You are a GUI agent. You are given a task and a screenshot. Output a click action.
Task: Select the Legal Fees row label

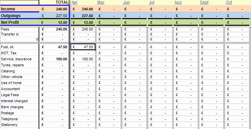coord(19,95)
